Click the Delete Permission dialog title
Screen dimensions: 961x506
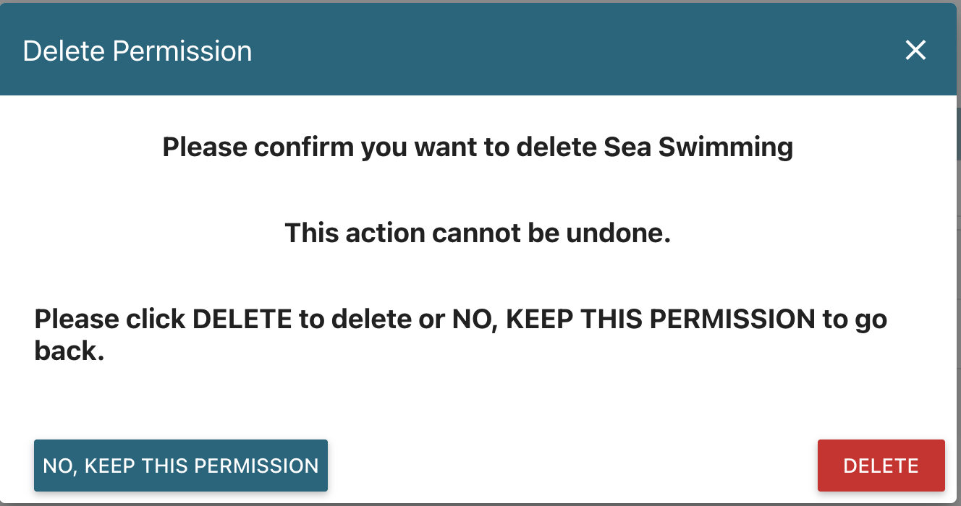coord(137,51)
